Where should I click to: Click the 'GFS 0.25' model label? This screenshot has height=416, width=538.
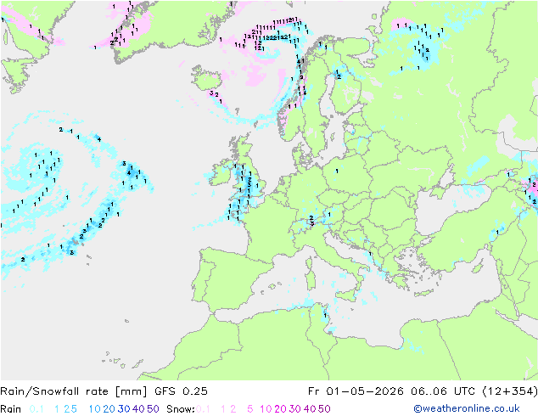coord(181,391)
